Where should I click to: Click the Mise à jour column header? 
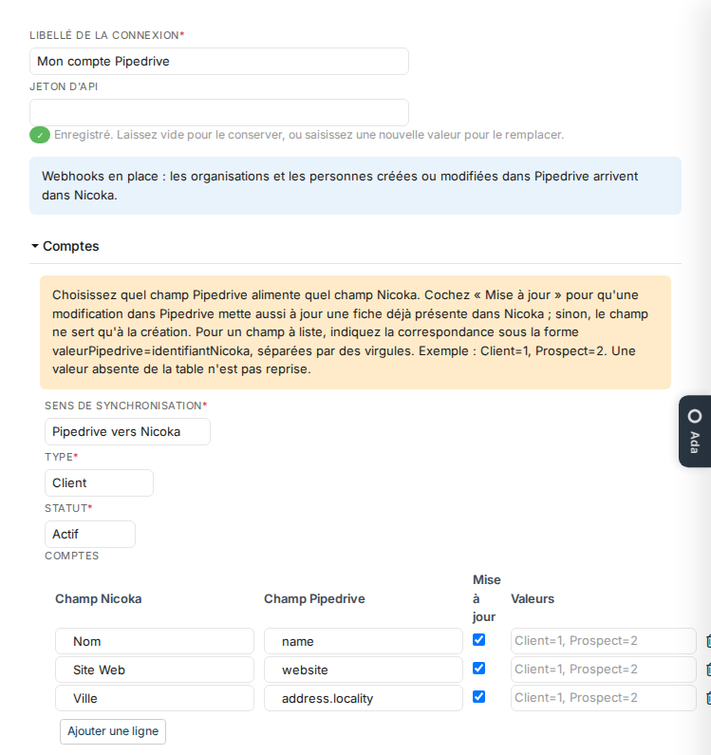point(486,598)
